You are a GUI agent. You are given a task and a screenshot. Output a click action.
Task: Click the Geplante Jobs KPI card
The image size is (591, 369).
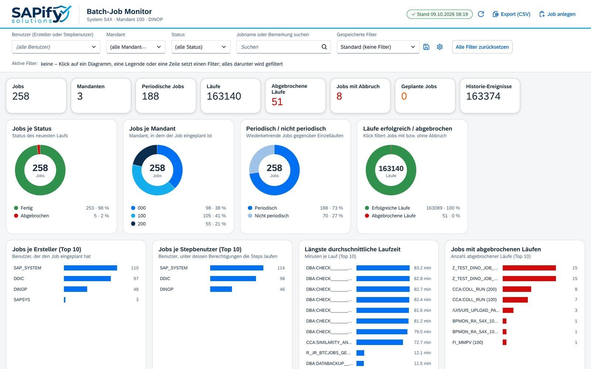click(x=425, y=96)
